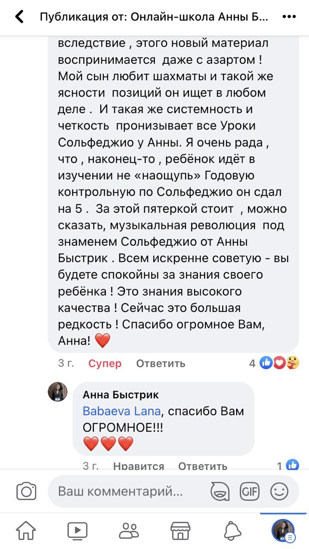Screen dimensions: 309x549
Task: Tap the camera icon to attach photo
Action: pos(26,491)
